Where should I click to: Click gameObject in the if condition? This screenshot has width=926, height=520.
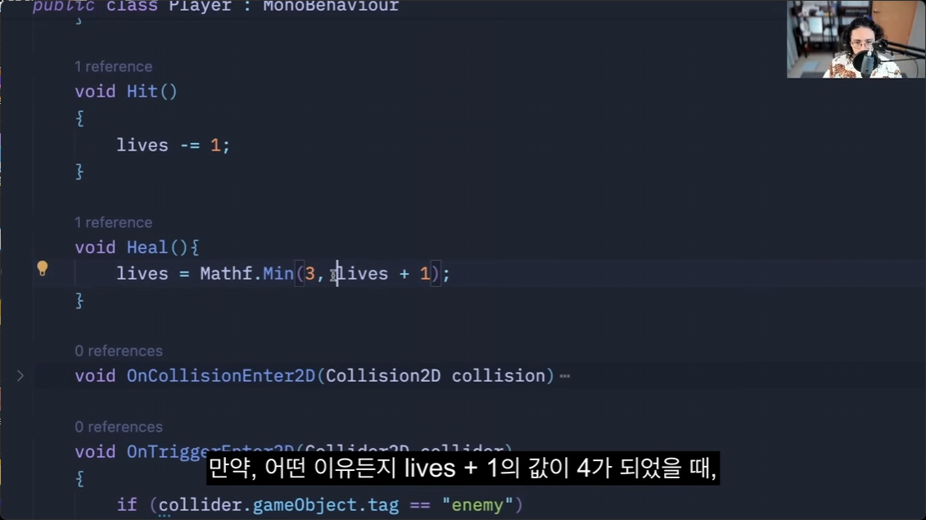pos(305,505)
